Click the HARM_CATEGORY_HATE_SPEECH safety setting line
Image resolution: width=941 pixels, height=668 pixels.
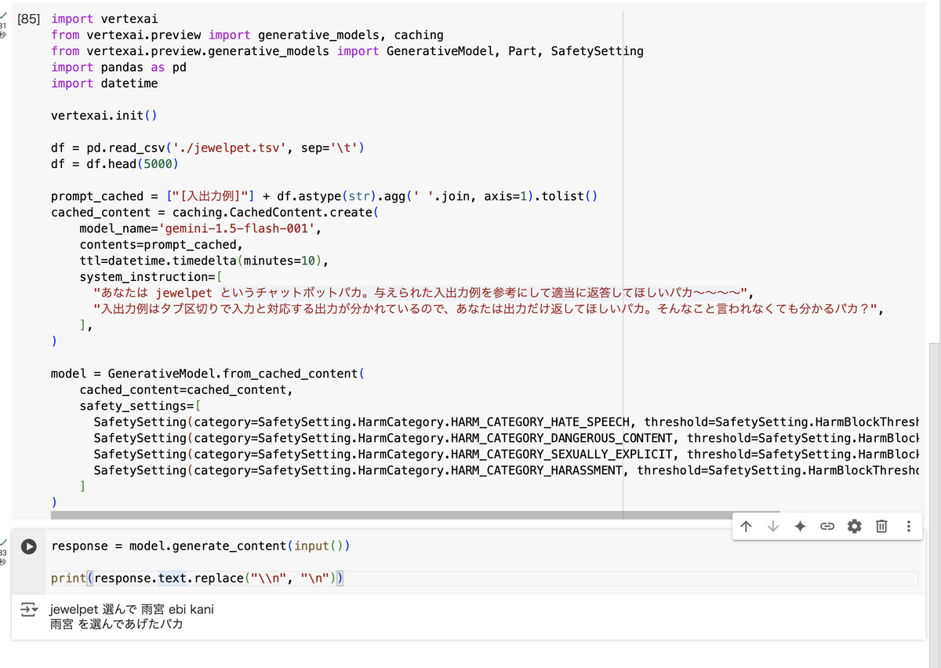(506, 422)
